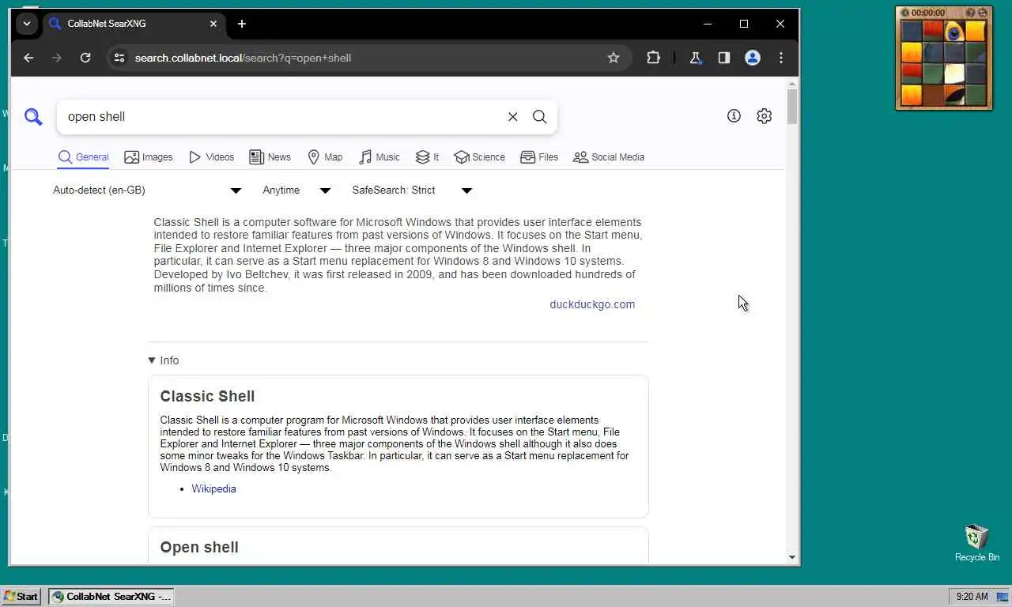Click the page scrollbar down arrow

tap(792, 557)
